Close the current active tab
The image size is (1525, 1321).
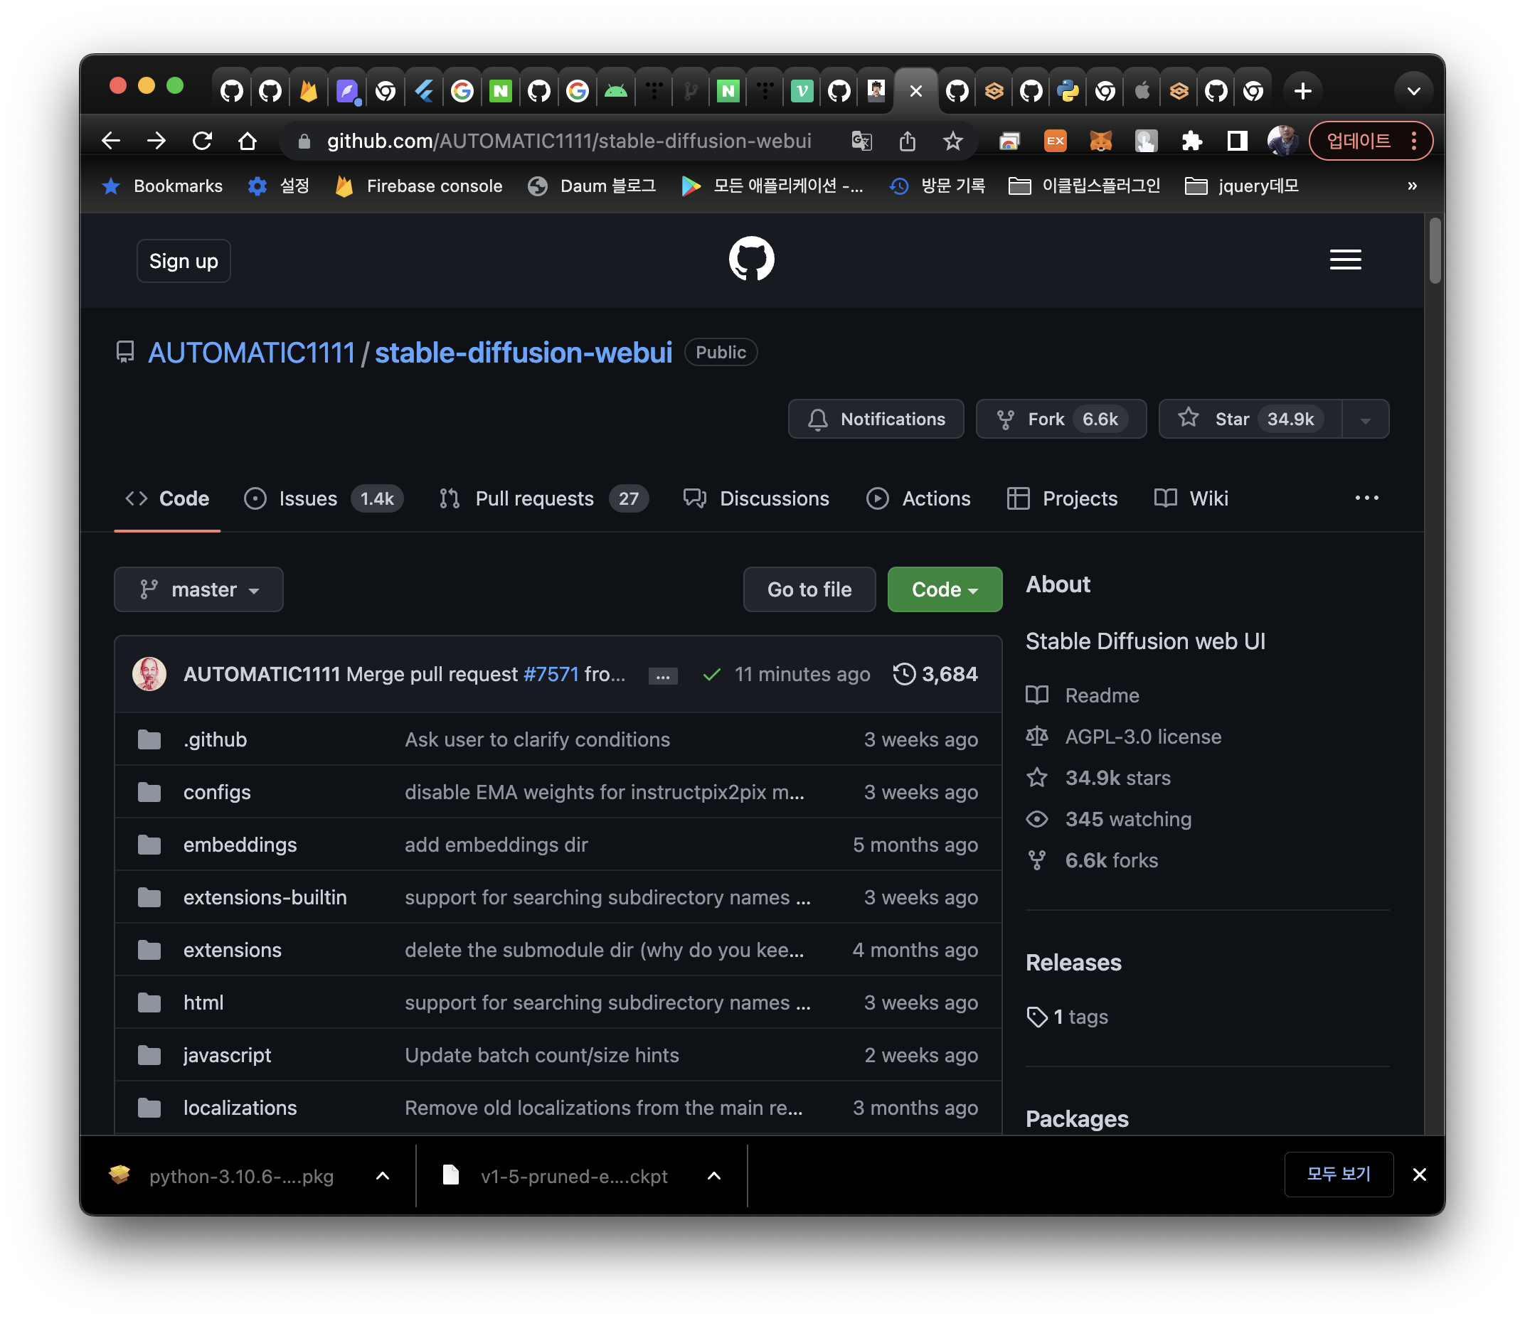pyautogui.click(x=916, y=91)
